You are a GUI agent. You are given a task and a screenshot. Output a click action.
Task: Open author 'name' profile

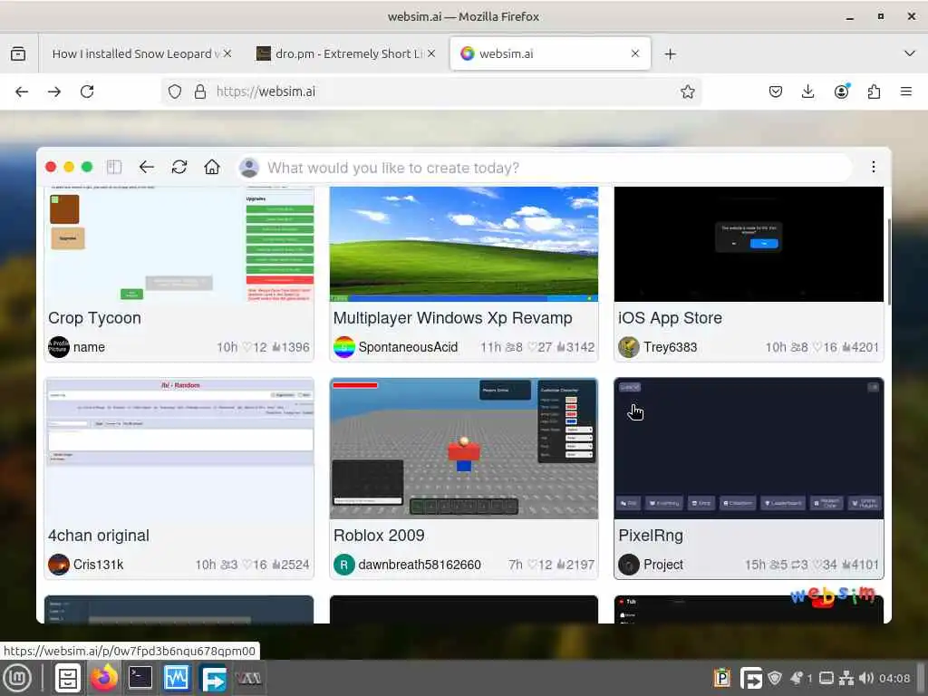pyautogui.click(x=77, y=347)
